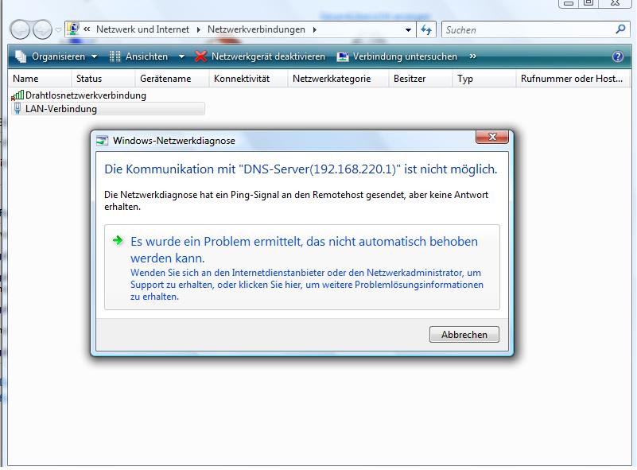Sort by the Netzwerkkategorie column header
Screen dimensions: 637x470
[x=338, y=79]
